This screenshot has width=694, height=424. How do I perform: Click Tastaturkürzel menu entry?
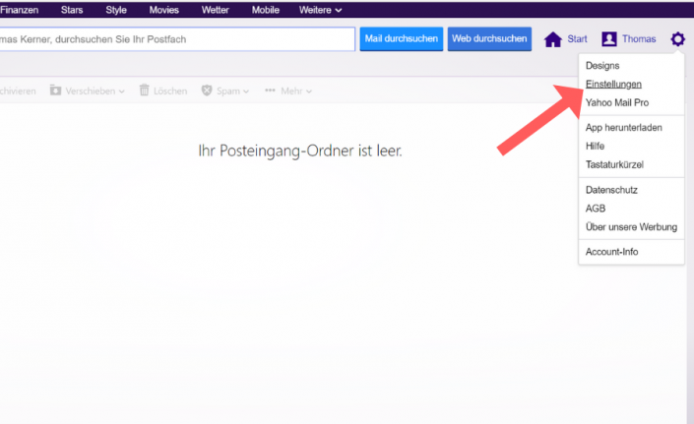pyautogui.click(x=614, y=164)
